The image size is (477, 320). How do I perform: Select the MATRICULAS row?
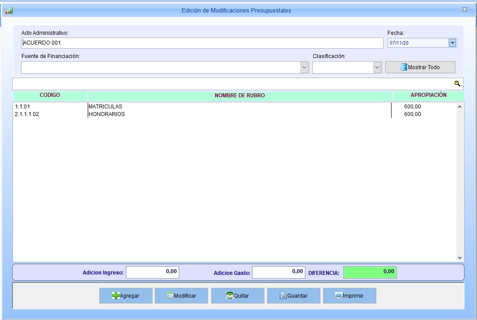pos(105,107)
